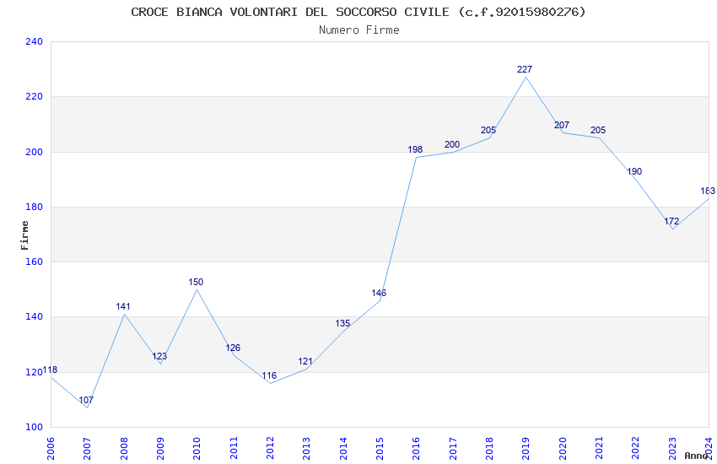Click the y-axis value 240

pyautogui.click(x=34, y=41)
